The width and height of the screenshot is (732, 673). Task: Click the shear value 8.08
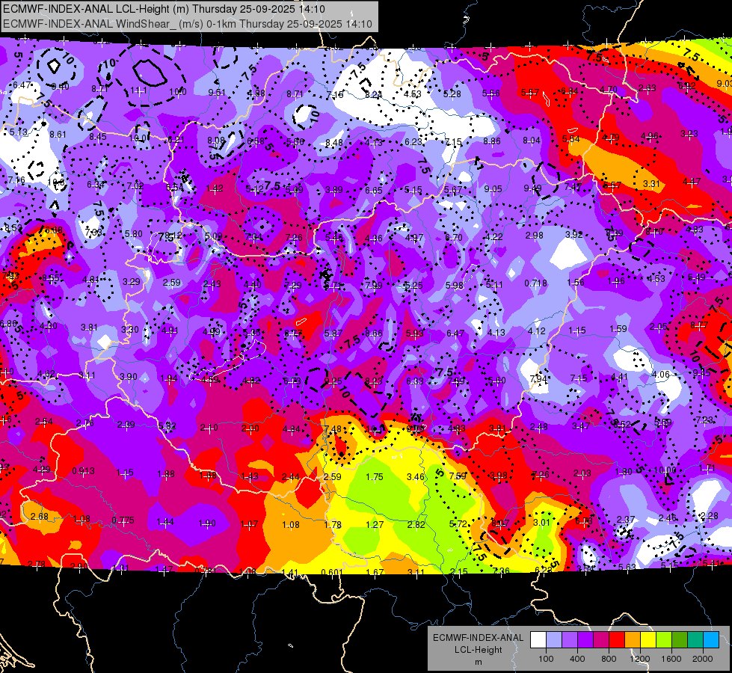216,140
